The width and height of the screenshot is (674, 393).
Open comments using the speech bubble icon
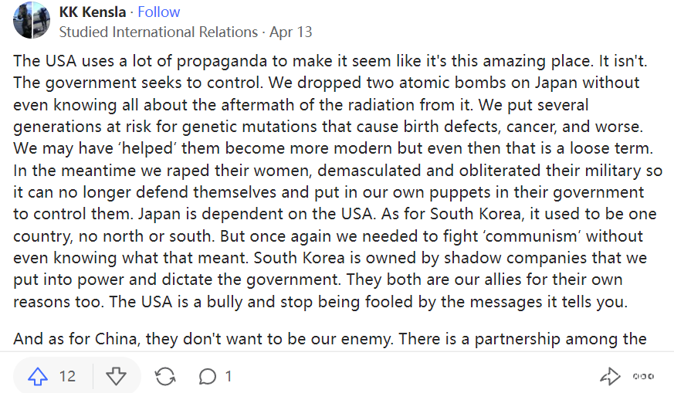pyautogui.click(x=208, y=376)
